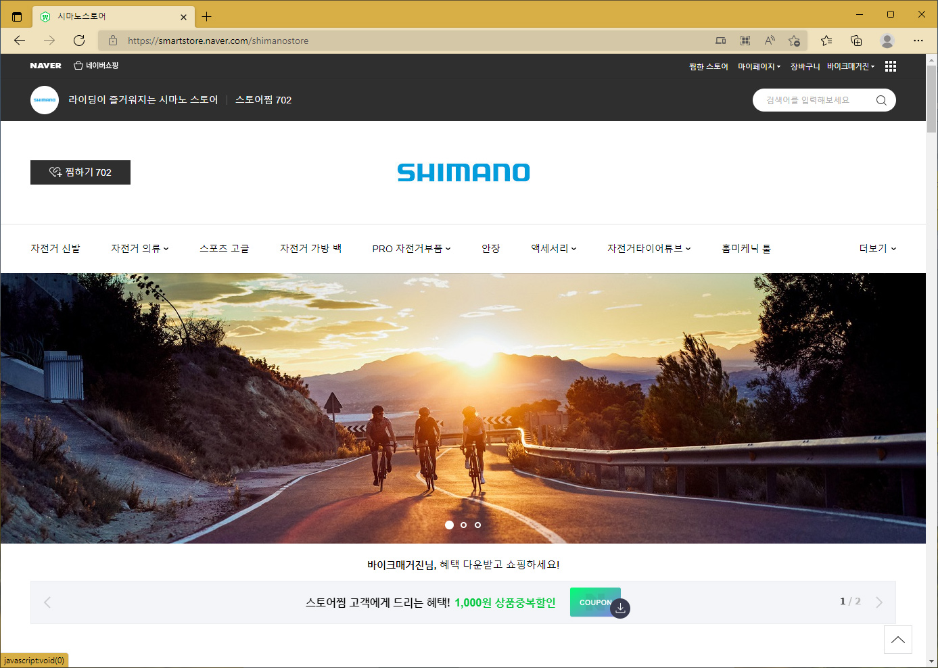This screenshot has width=938, height=668.
Task: Click the large SHIMANO logo
Action: pyautogui.click(x=463, y=172)
